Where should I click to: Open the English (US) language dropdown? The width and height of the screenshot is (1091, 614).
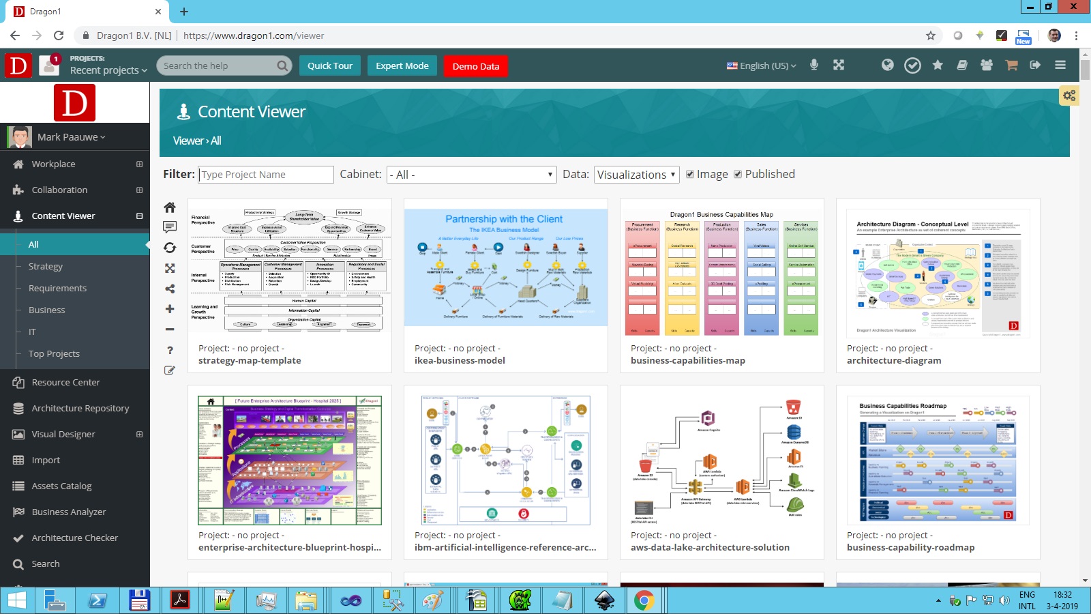tap(761, 65)
